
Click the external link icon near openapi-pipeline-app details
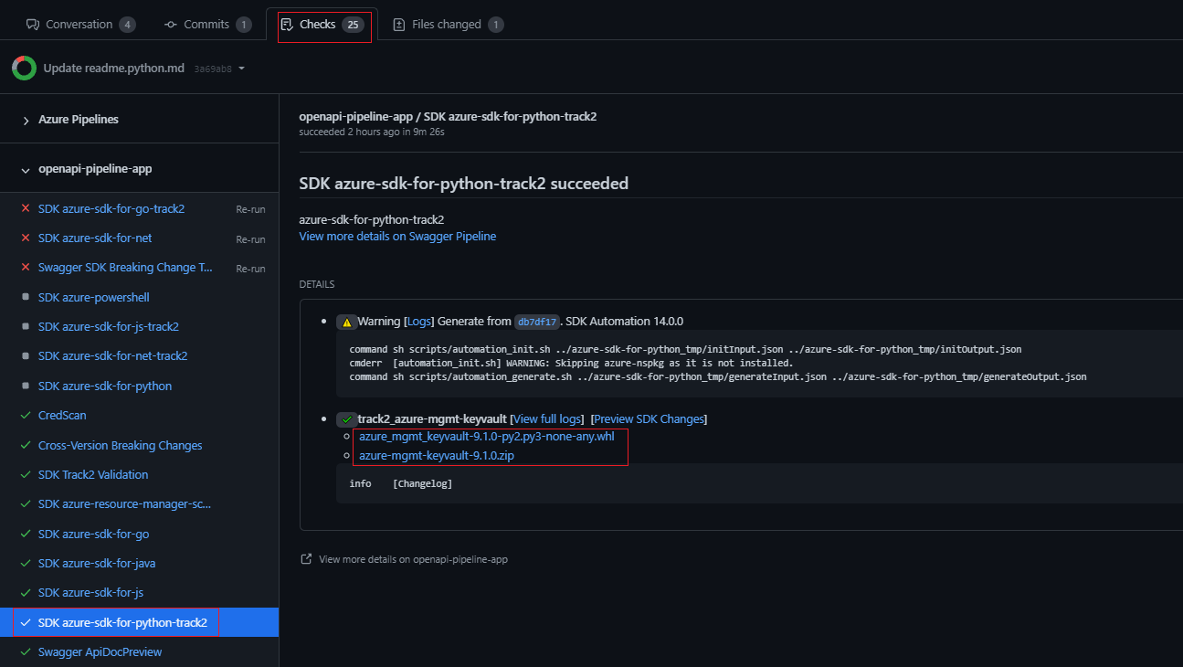[306, 559]
